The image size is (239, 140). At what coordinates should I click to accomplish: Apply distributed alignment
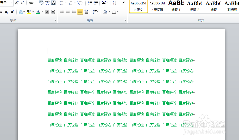86,12
